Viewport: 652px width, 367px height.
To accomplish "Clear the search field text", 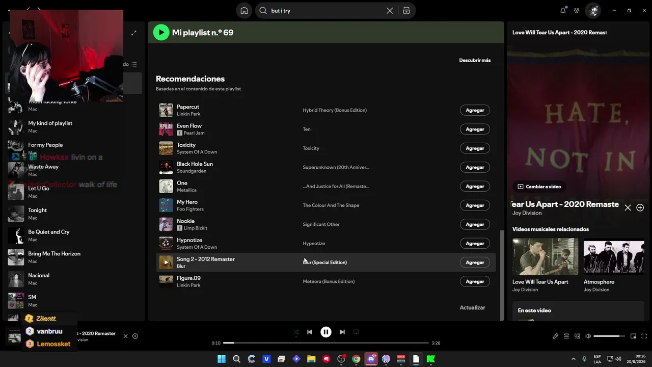I will (x=390, y=11).
